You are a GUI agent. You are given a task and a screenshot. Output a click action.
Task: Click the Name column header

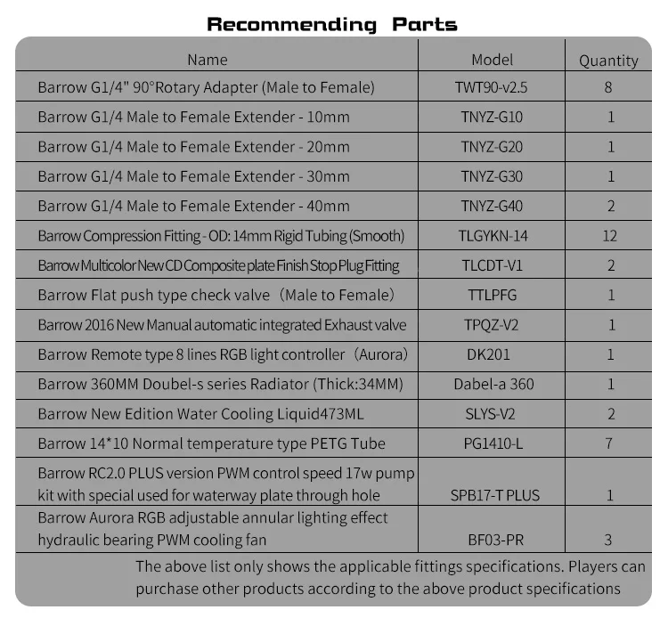[x=207, y=60]
